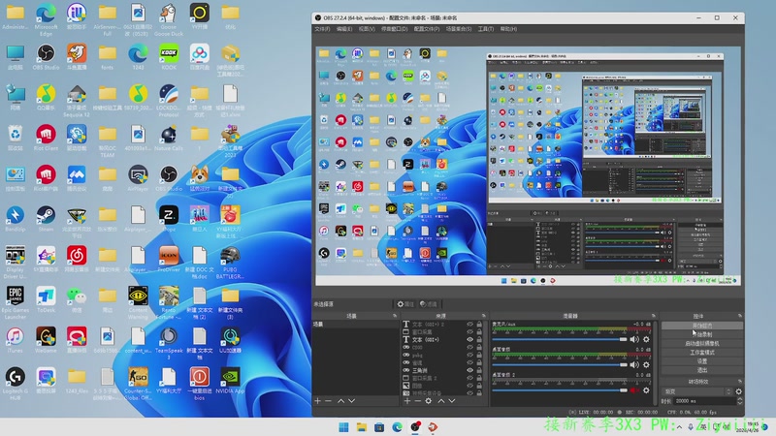
Task: Open the 帮助(H) menu in OBS
Action: [508, 29]
